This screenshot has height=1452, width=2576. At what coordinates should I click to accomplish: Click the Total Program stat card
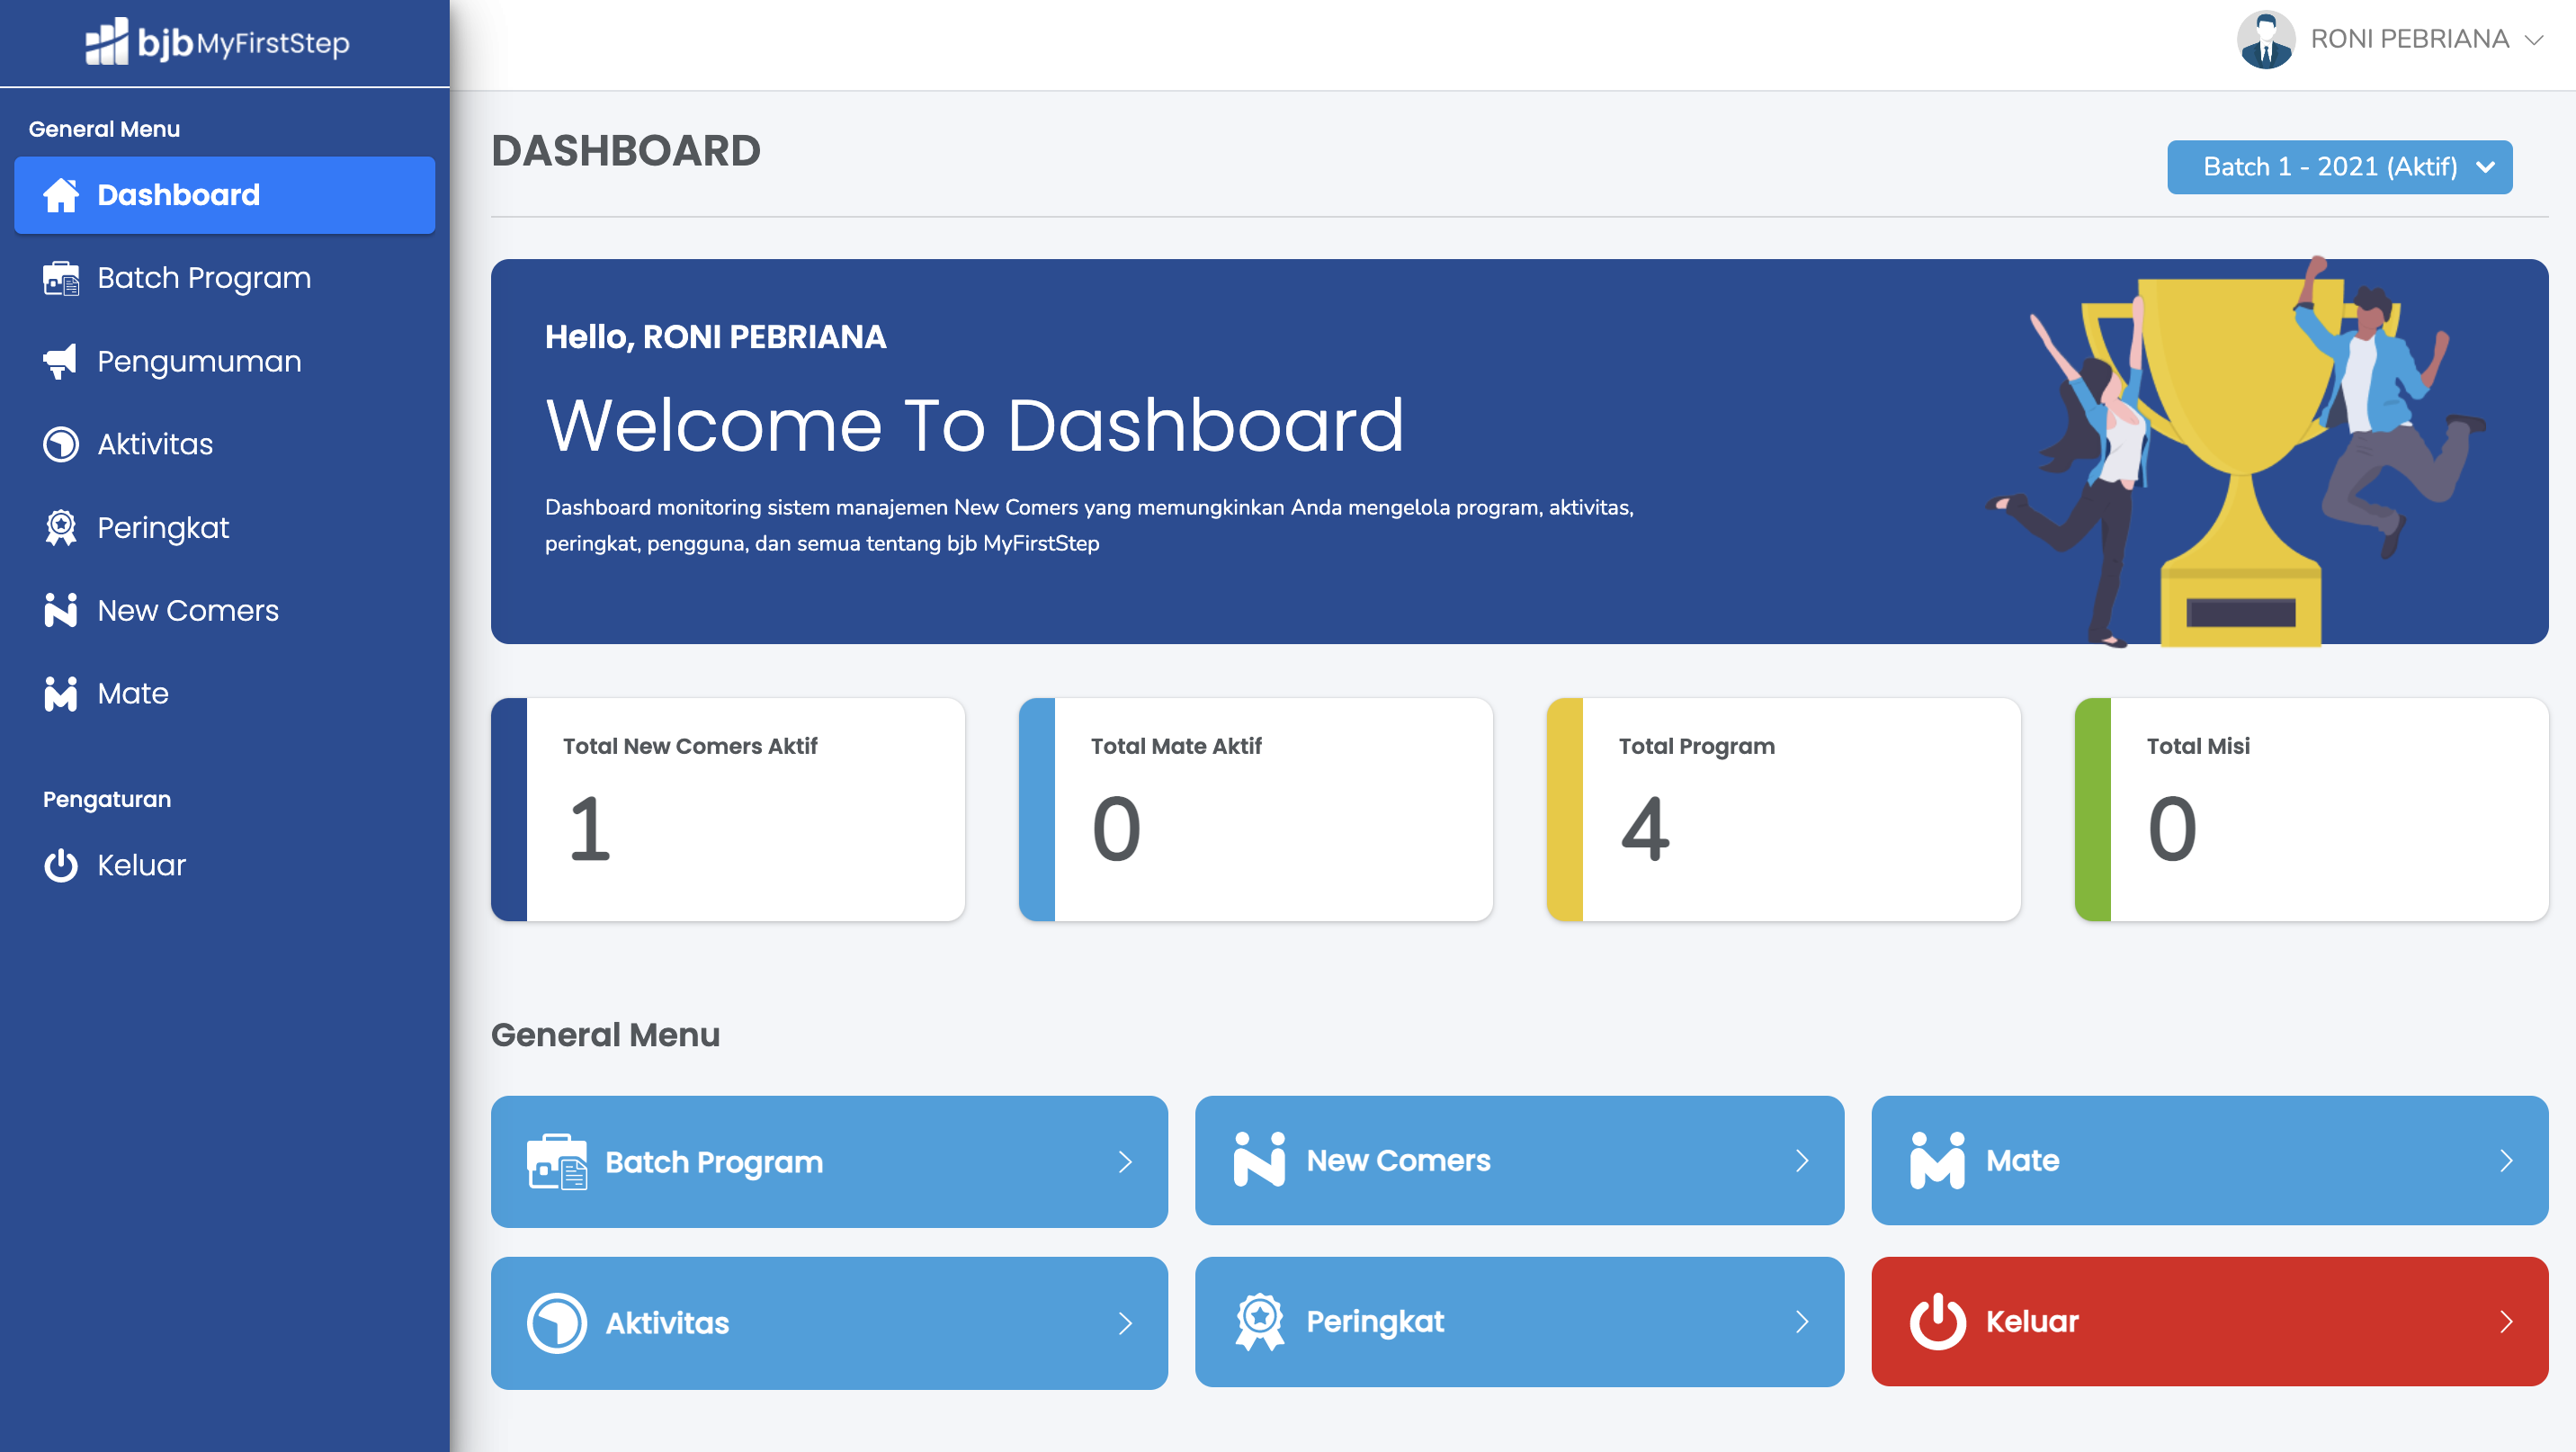[x=1783, y=809]
